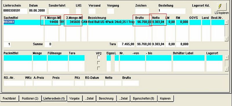Click the Land cell in the item row
232x106 pixels.
tap(206, 22)
